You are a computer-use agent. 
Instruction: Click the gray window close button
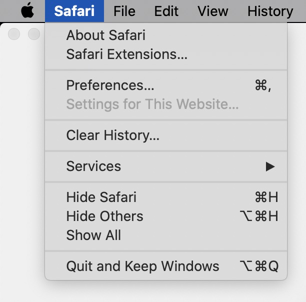point(14,34)
